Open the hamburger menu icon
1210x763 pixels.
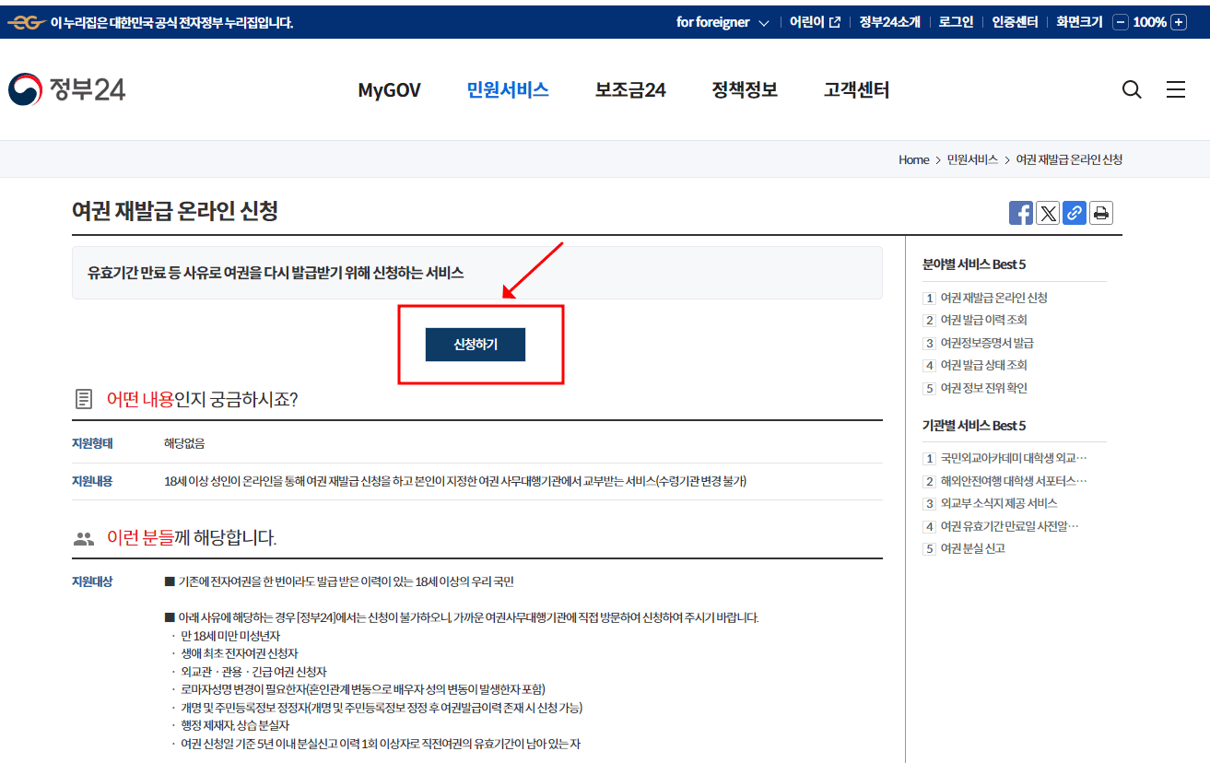pos(1176,89)
